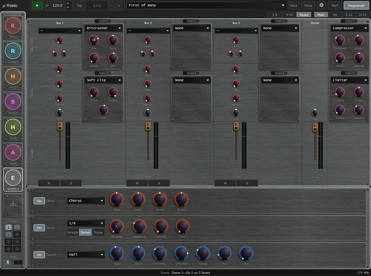Viewport: 371px width, 276px height.
Task: Open the 1/8 delay time dropdown
Action: click(86, 223)
